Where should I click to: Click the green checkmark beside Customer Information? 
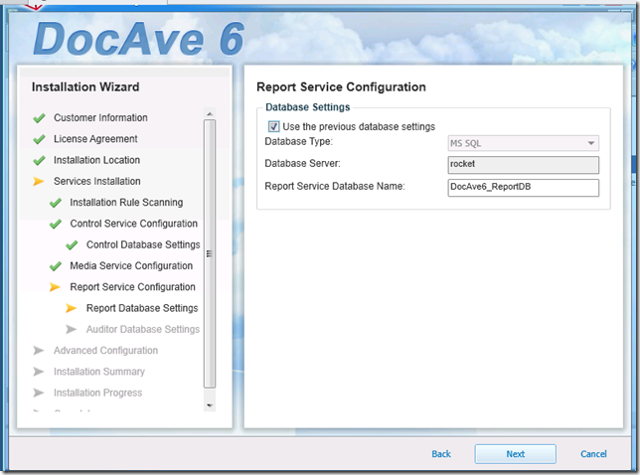(39, 118)
